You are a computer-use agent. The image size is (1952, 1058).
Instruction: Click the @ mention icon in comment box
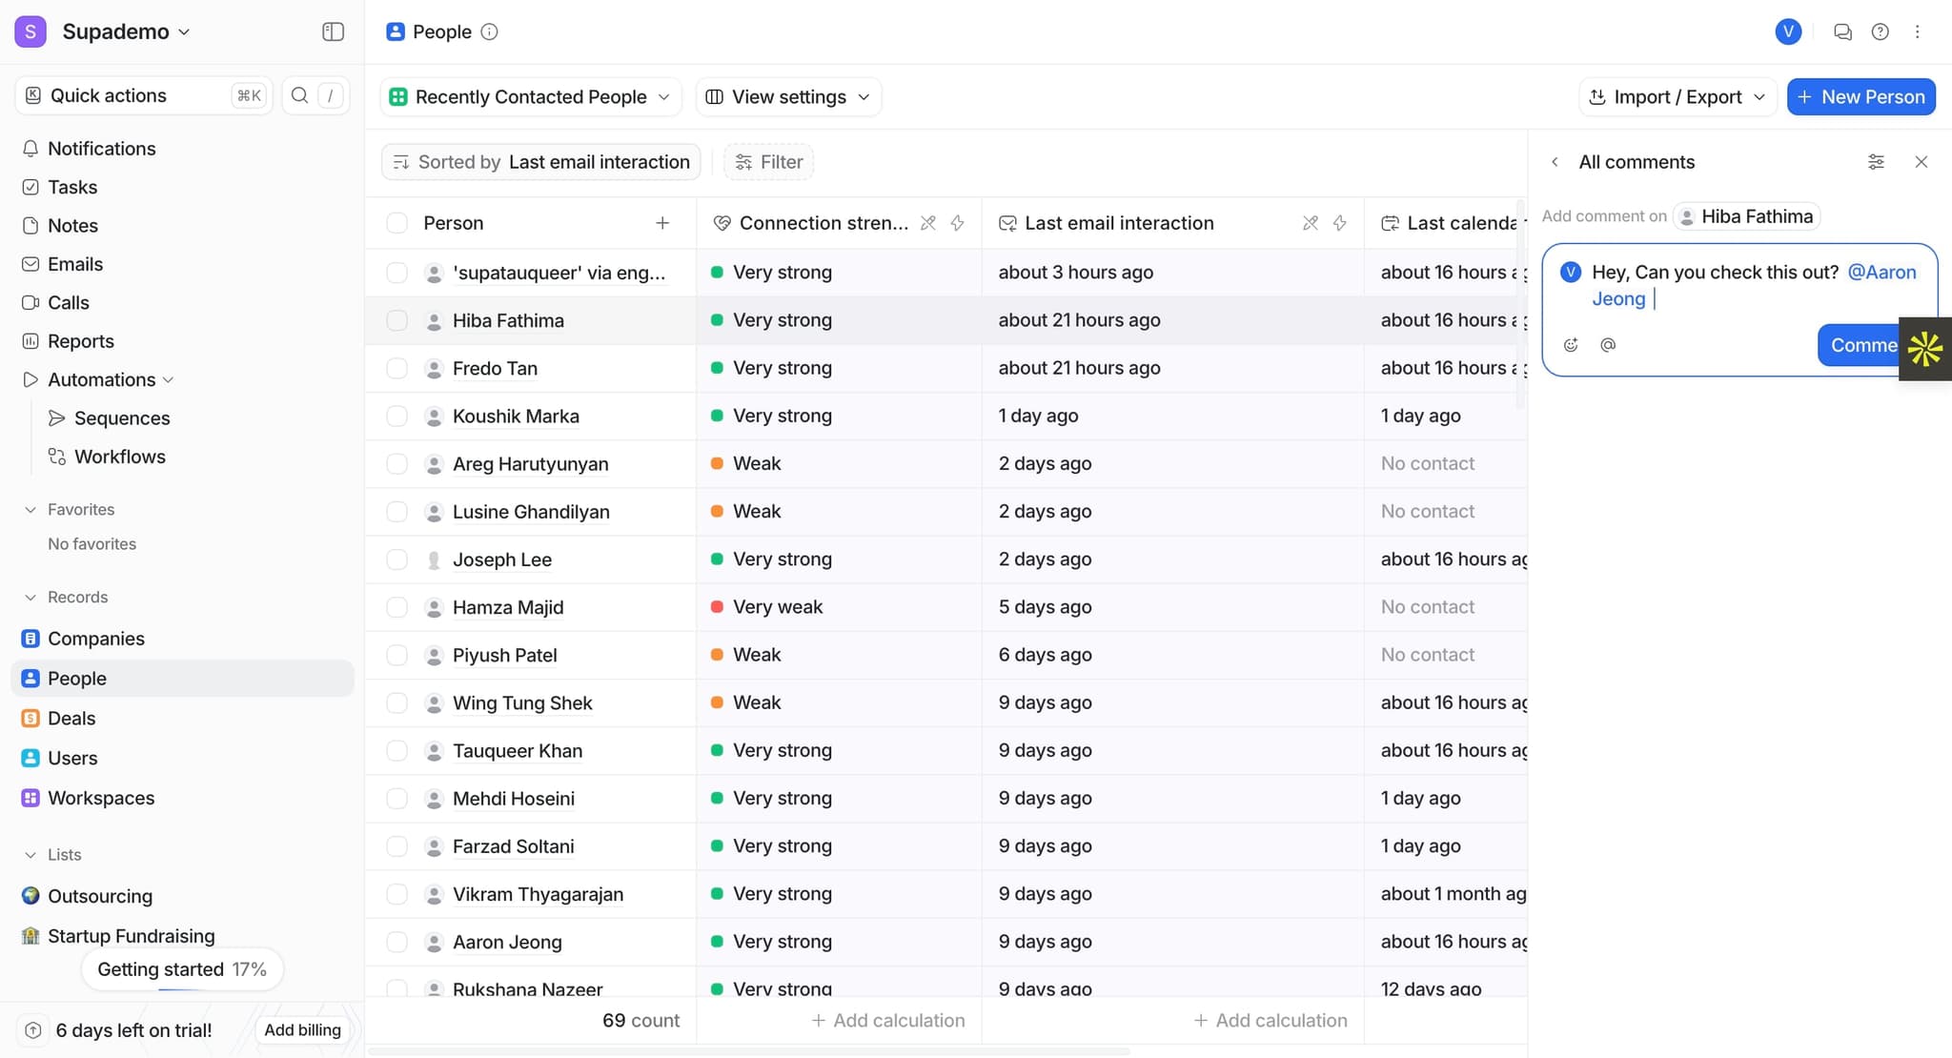click(x=1608, y=345)
